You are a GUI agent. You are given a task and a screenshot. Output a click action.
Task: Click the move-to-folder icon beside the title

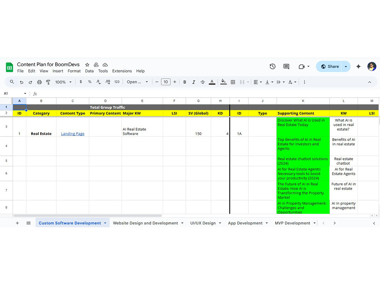pyautogui.click(x=96, y=65)
